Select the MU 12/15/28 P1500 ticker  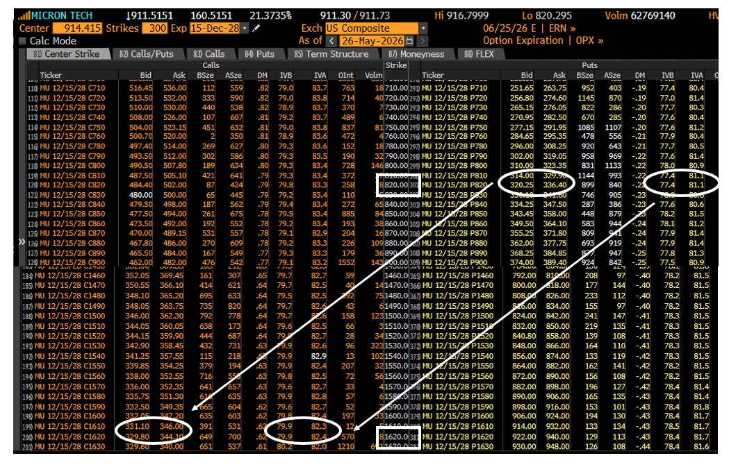click(458, 316)
